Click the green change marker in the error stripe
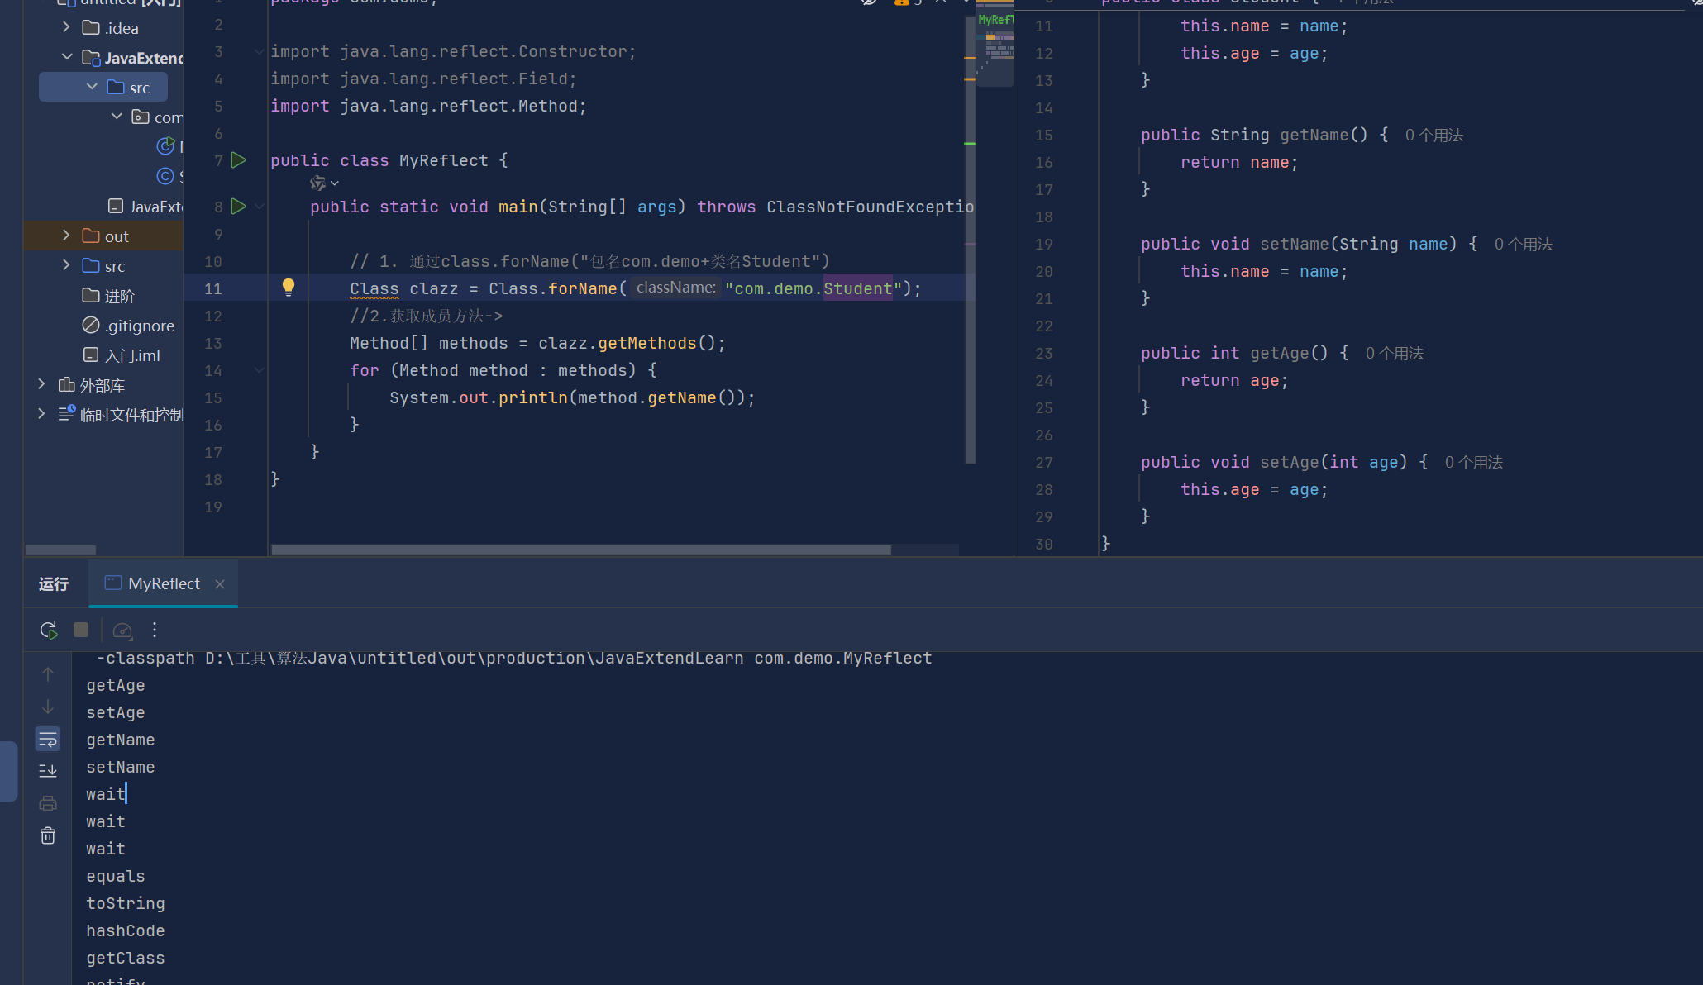Image resolution: width=1703 pixels, height=985 pixels. (971, 144)
